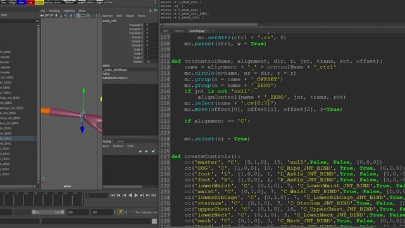This screenshot has height=228, width=405.
Task: Click the red shelf button
Action: (x=30, y=2)
